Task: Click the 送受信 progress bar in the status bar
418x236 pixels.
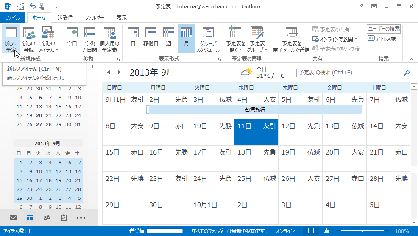Action: (164, 231)
